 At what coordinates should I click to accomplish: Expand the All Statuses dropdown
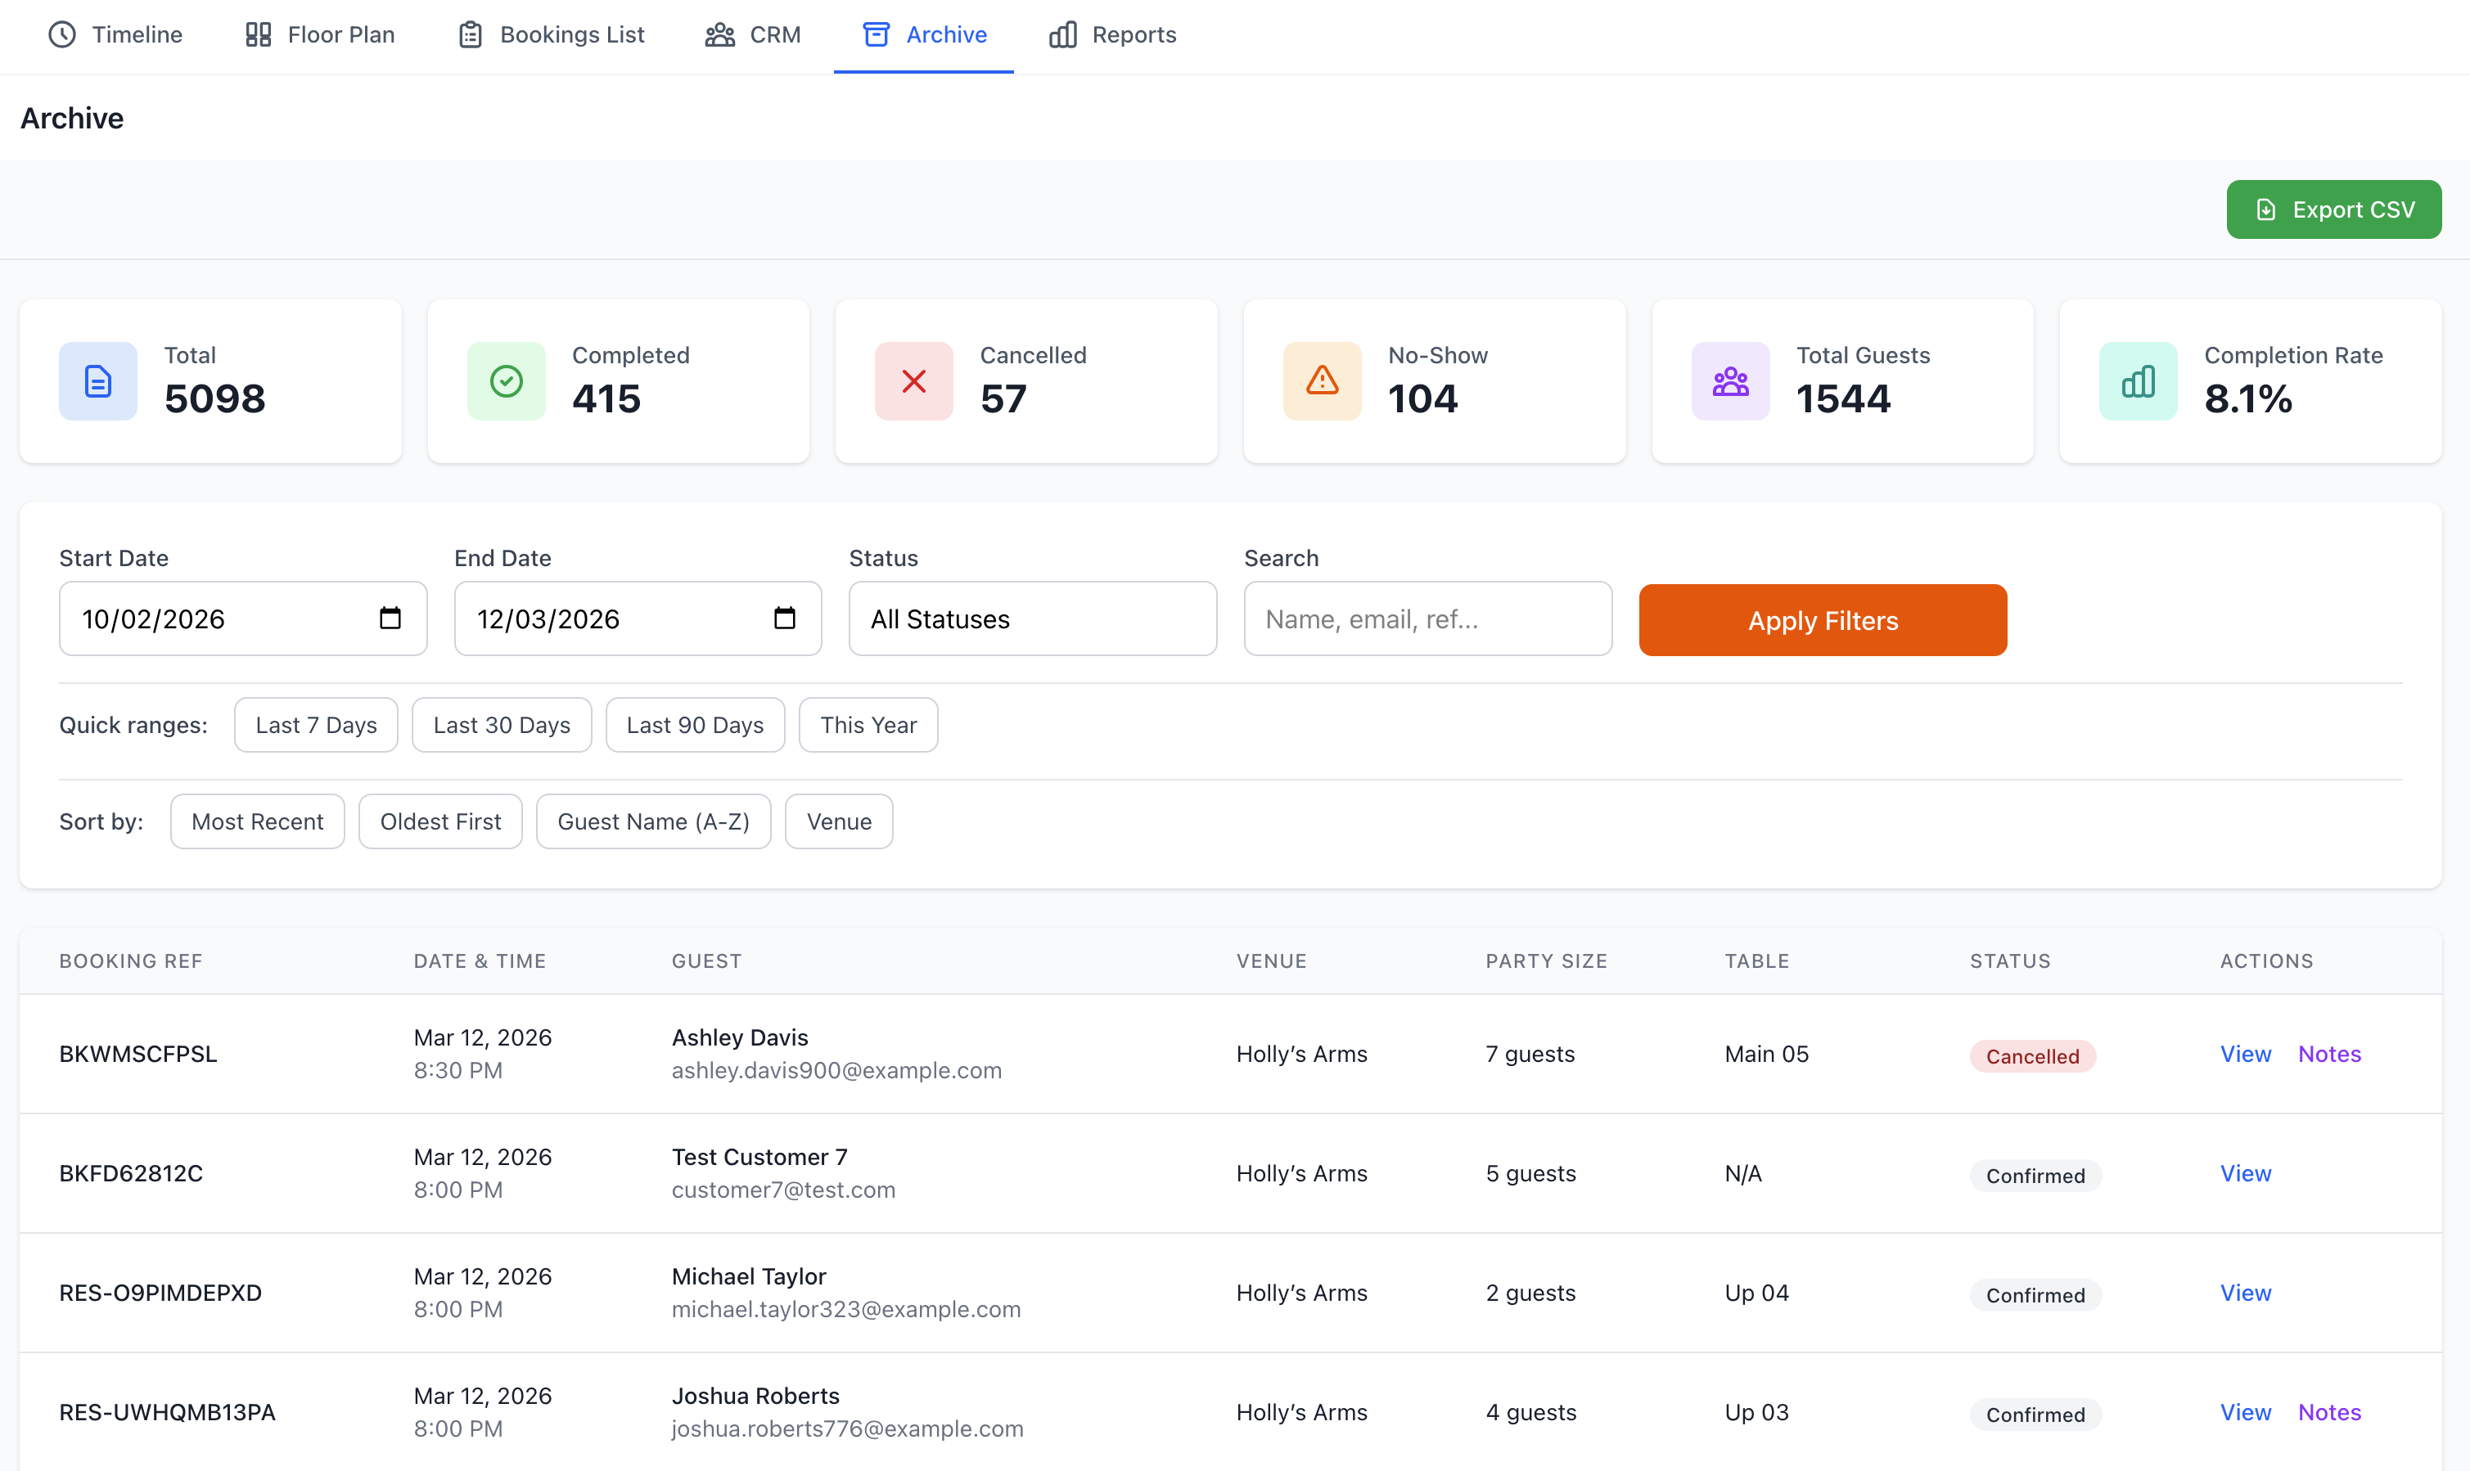tap(1032, 619)
